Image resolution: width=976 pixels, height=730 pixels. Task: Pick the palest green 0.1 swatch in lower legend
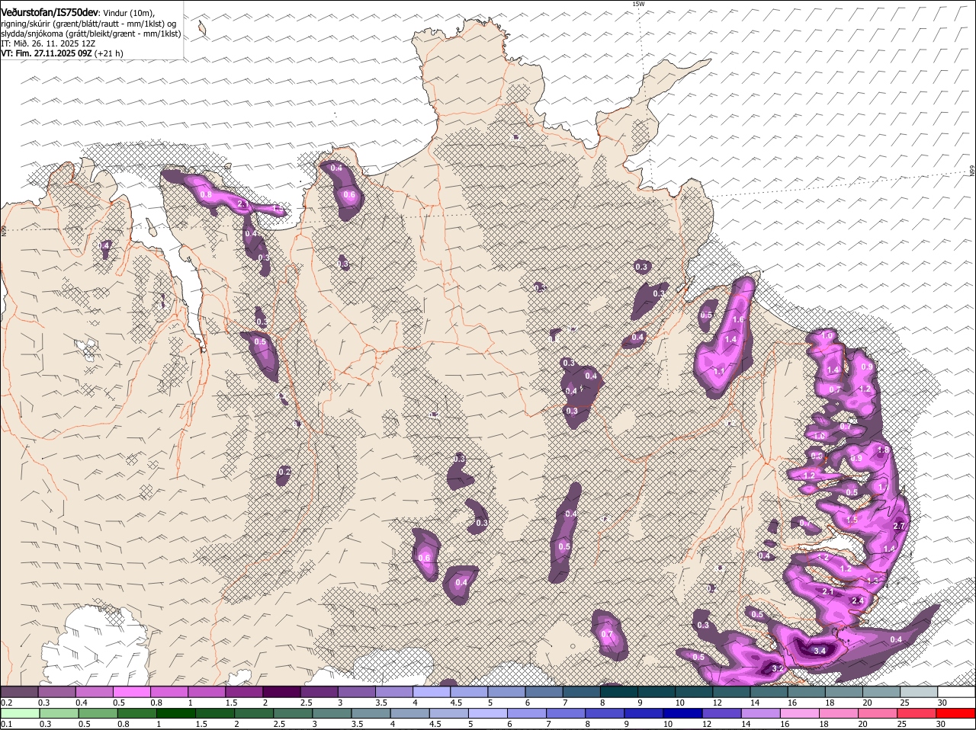coord(20,713)
